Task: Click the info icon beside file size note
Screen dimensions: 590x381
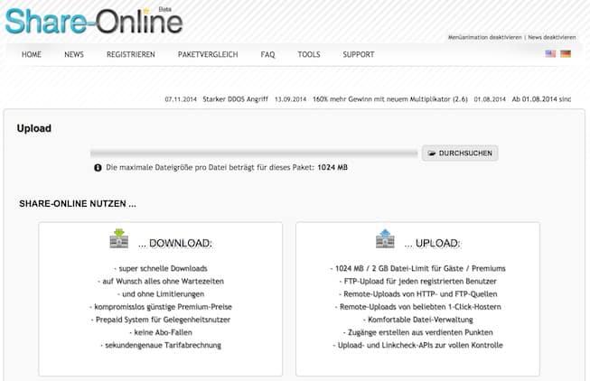Action: click(x=98, y=168)
